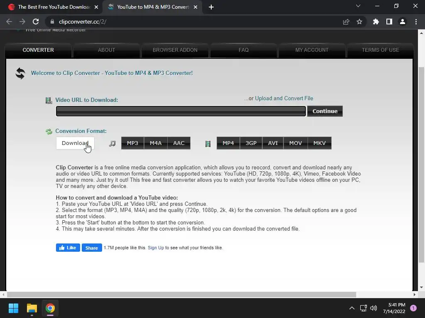The image size is (425, 318).
Task: Click the Continue button
Action: coord(325,111)
